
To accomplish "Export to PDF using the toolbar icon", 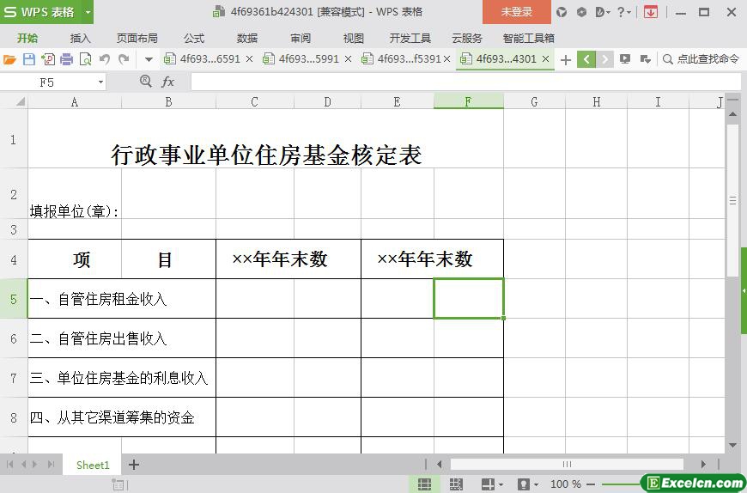I will click(x=48, y=59).
